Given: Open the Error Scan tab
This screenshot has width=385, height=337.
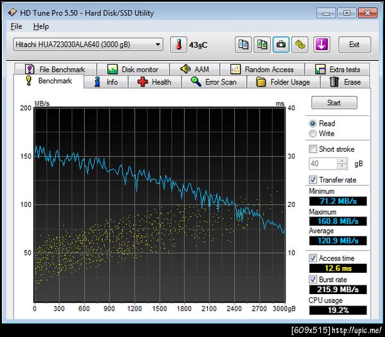Looking at the screenshot, I should (x=214, y=82).
